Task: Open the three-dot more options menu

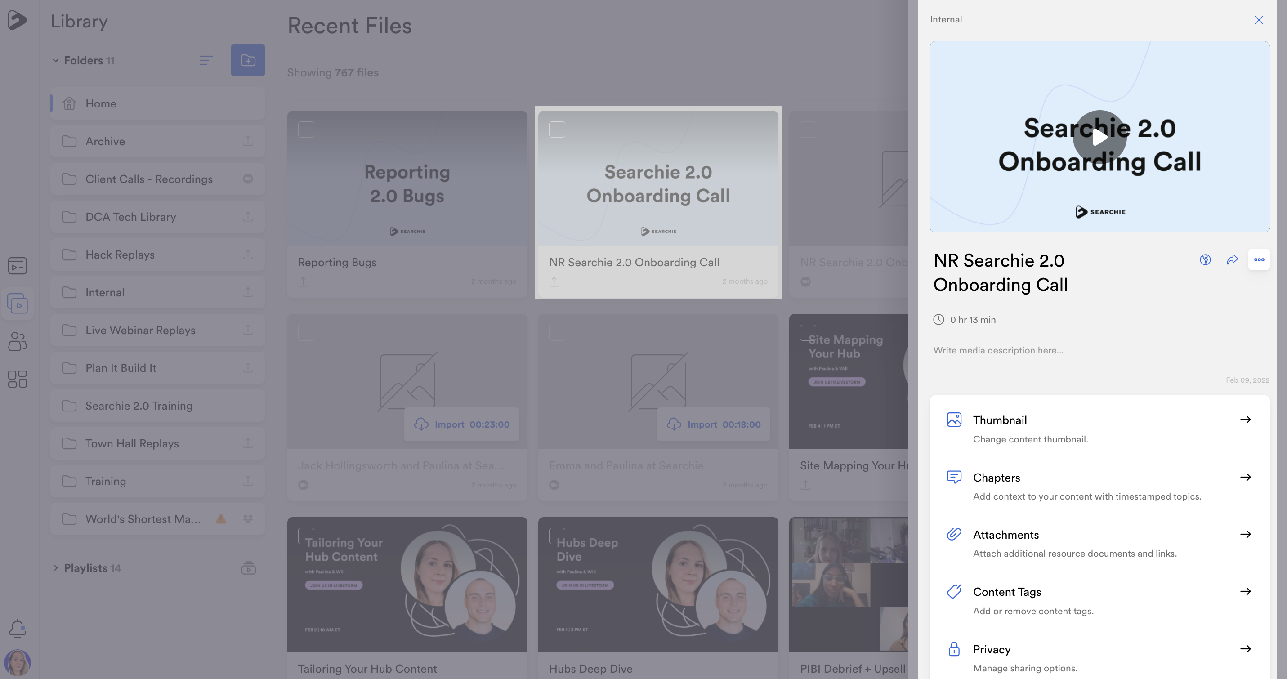Action: 1259,259
